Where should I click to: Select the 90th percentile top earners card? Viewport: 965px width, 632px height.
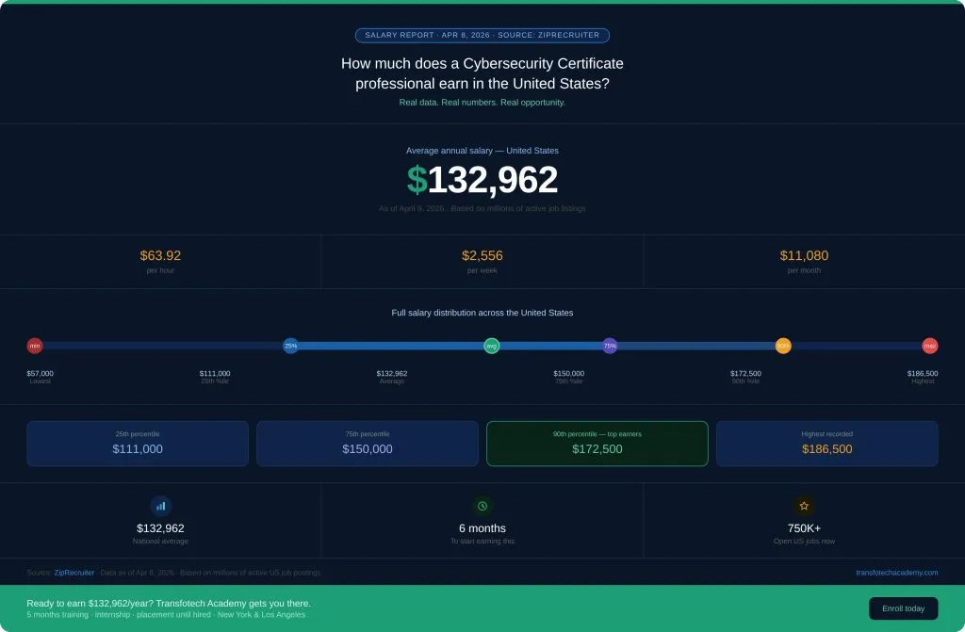[597, 444]
